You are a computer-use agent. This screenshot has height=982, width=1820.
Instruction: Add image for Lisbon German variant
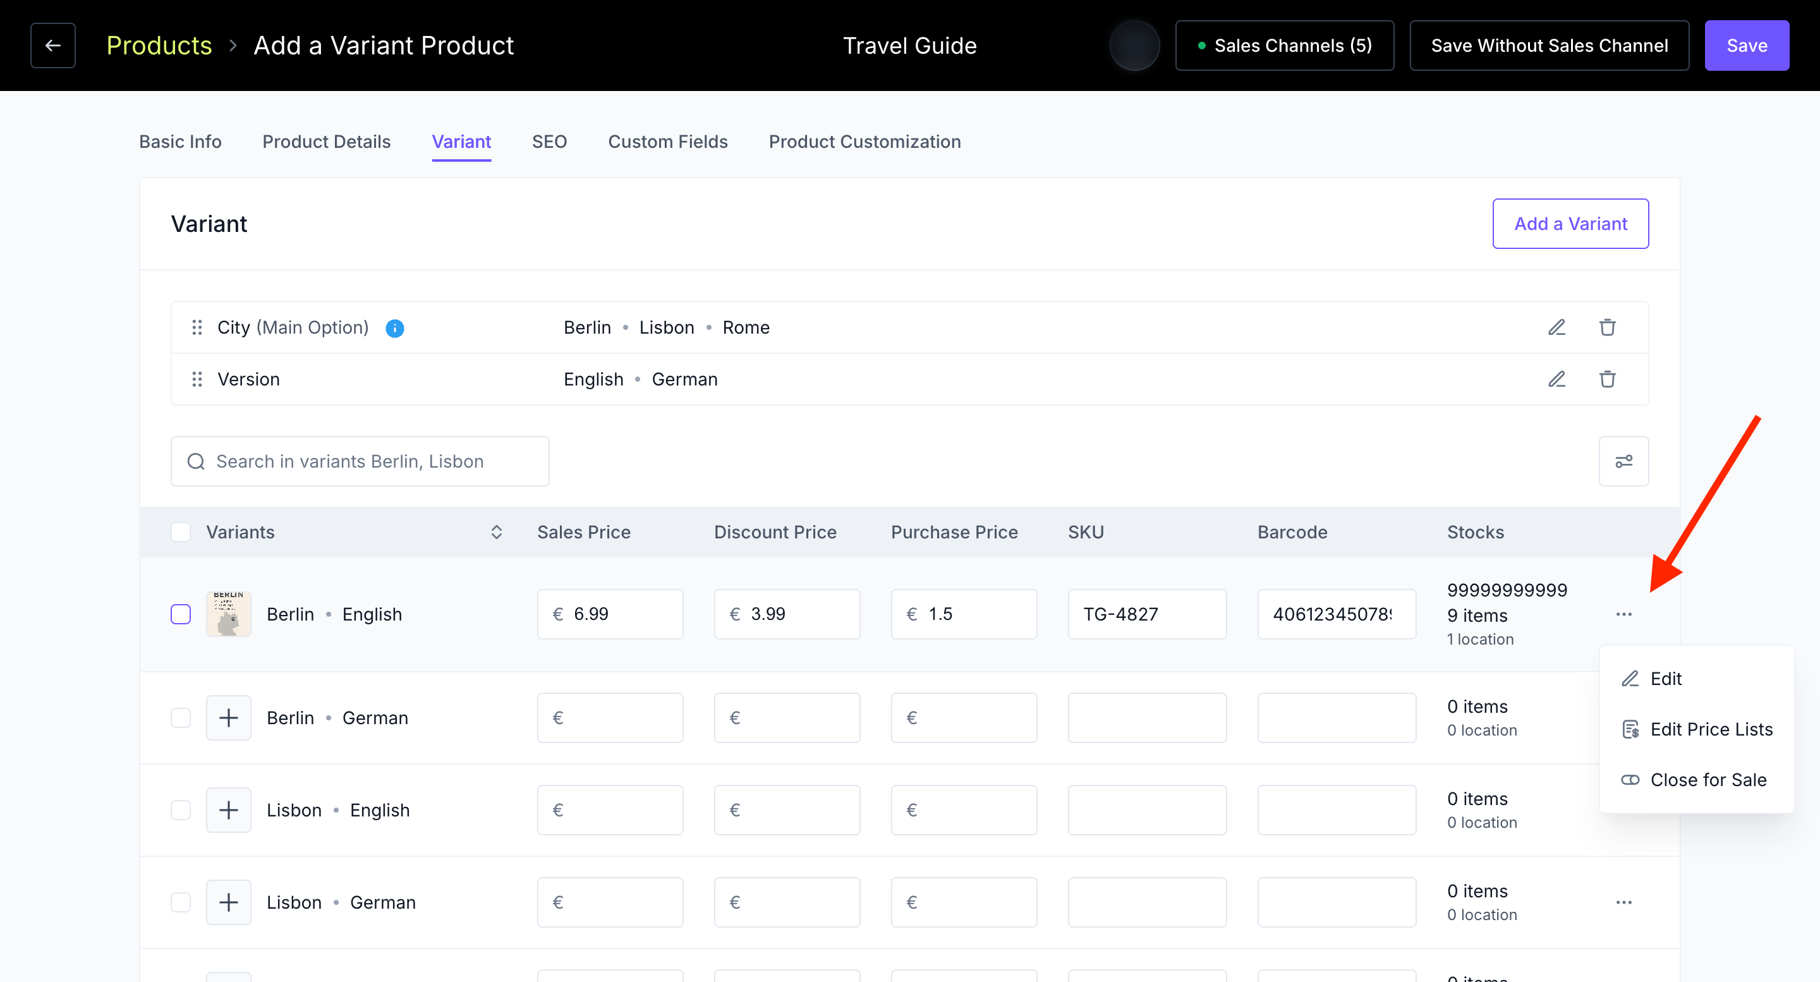[228, 902]
